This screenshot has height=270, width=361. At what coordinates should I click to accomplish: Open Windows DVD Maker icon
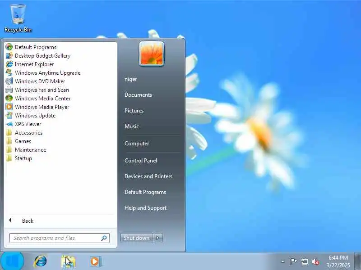pos(9,81)
